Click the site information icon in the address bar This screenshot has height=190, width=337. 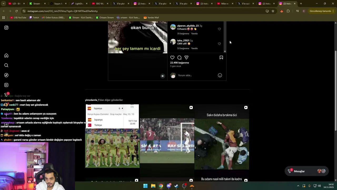(x=24, y=11)
